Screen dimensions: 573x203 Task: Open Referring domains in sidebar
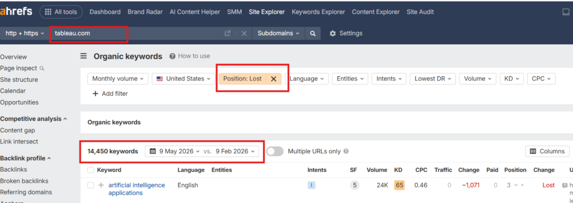click(26, 192)
